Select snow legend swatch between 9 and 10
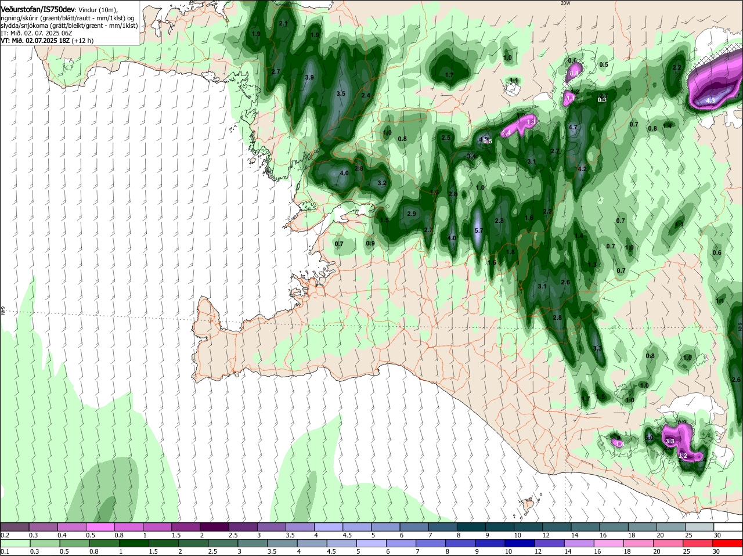The height and width of the screenshot is (556, 743). (500, 526)
